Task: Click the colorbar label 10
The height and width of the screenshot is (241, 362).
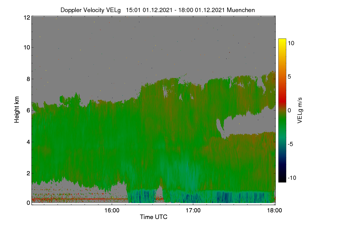Action: click(291, 43)
